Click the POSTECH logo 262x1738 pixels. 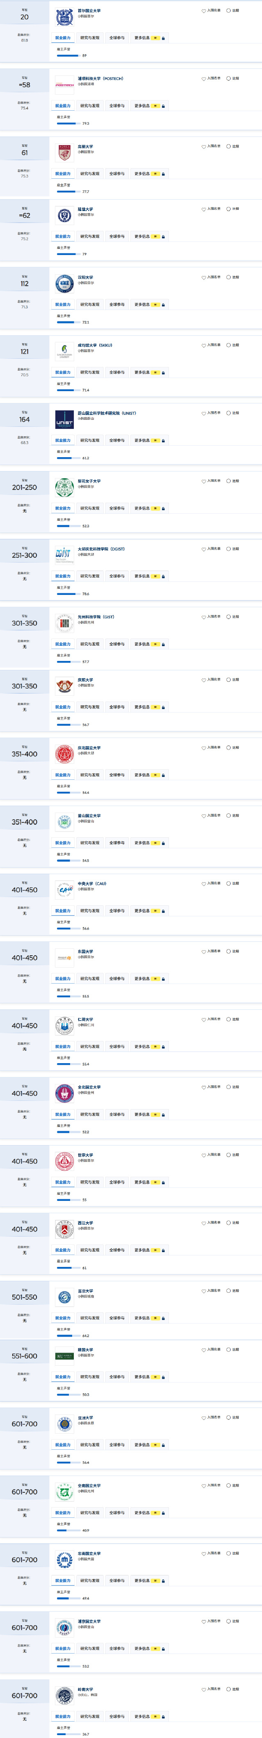[64, 85]
